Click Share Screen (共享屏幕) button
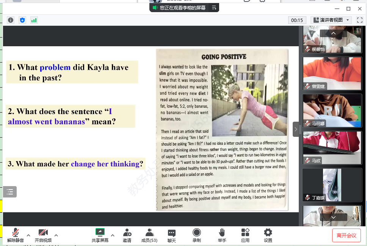 [100, 235]
